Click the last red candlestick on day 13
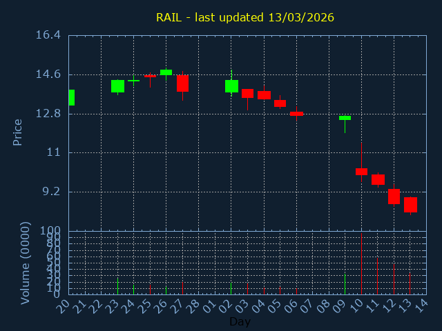The width and height of the screenshot is (442, 331). tap(410, 205)
